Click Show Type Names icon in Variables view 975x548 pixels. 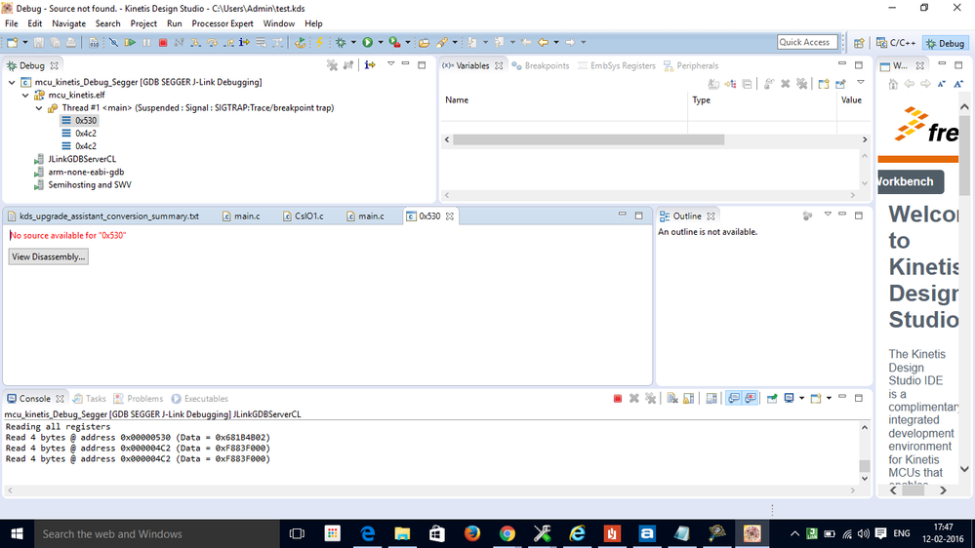(713, 84)
